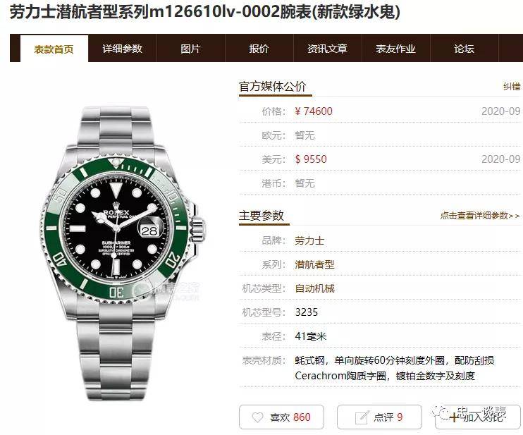This screenshot has height=435, width=523.
Task: Open the 表款首页 tab
Action: [x=54, y=49]
